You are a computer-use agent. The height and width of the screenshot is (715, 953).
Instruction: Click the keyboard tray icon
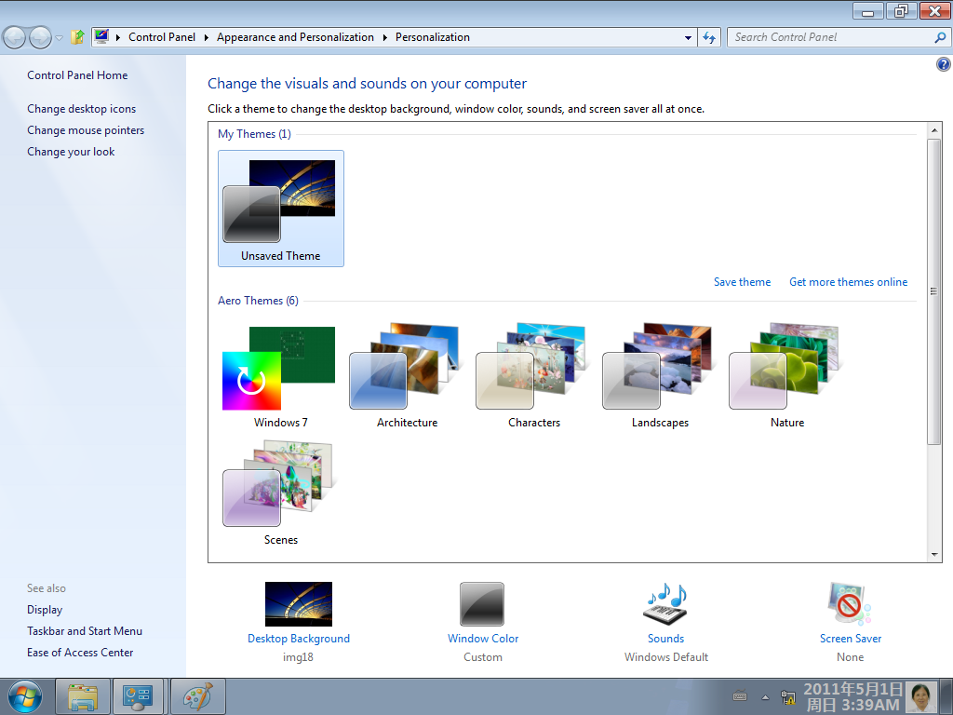(740, 696)
